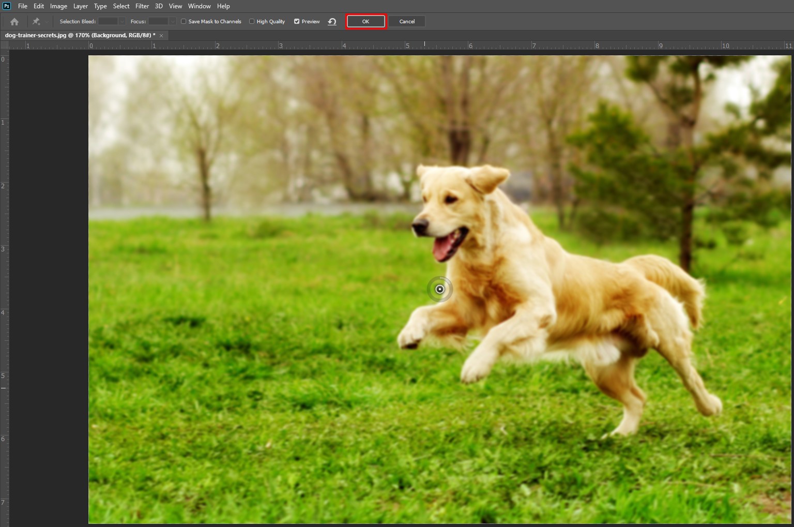
Task: Open the Image menu
Action: coord(58,6)
